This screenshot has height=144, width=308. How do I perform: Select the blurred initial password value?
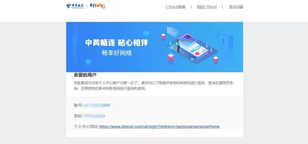pos(94,116)
